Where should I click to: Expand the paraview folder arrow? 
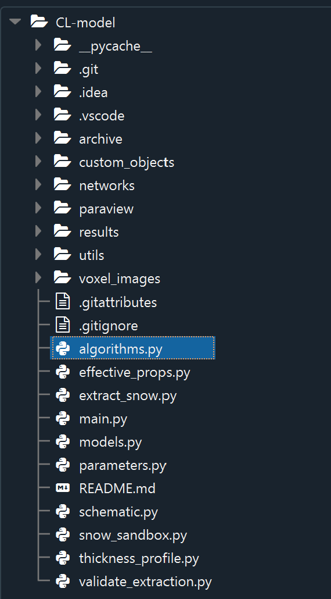(38, 208)
